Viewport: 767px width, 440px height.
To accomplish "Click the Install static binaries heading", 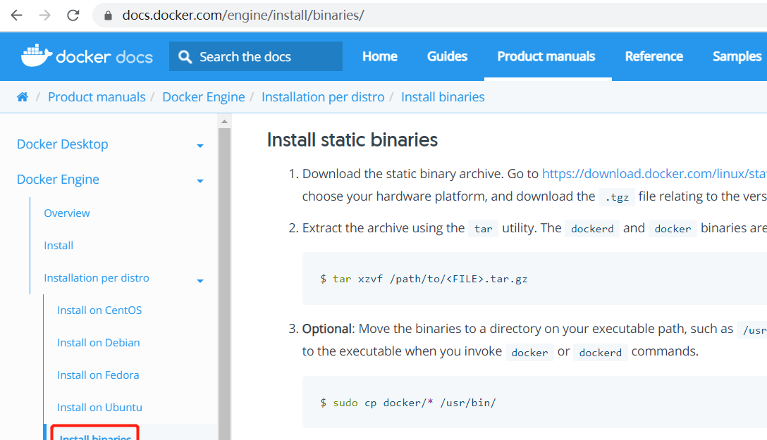I will click(x=352, y=140).
